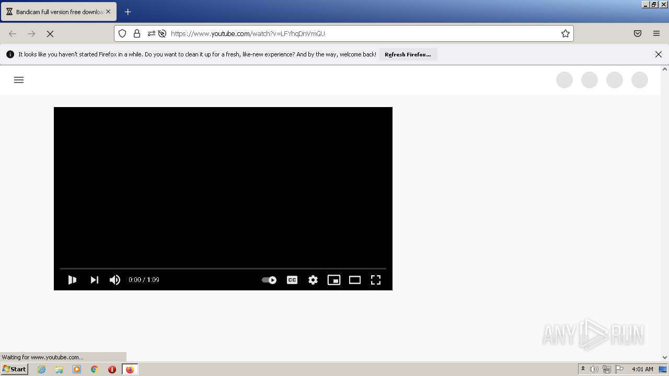Open Opera browser from taskbar

pyautogui.click(x=112, y=369)
